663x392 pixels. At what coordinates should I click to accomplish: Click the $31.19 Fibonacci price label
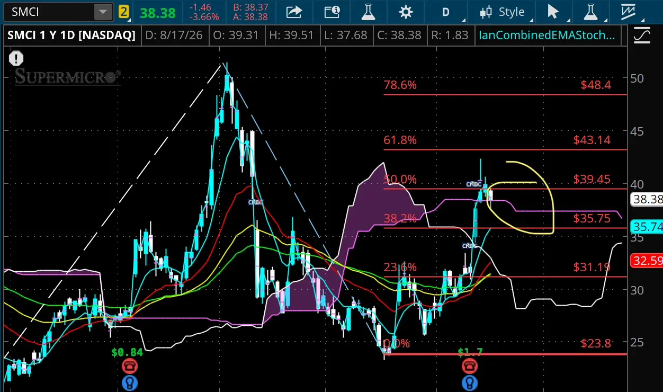(x=592, y=267)
